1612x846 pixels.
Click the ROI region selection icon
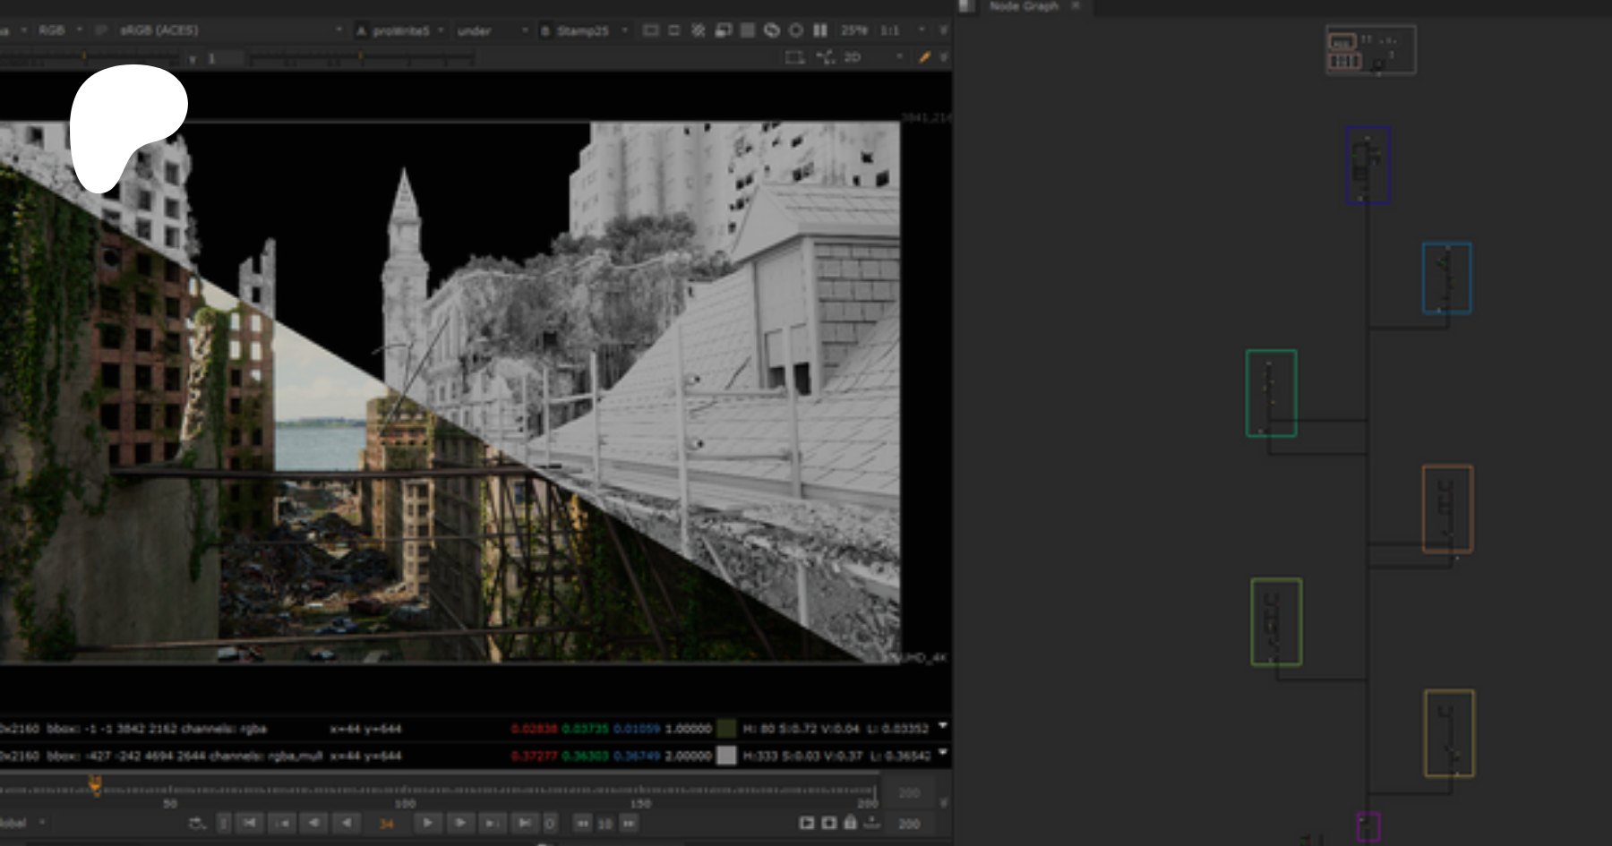click(x=793, y=57)
